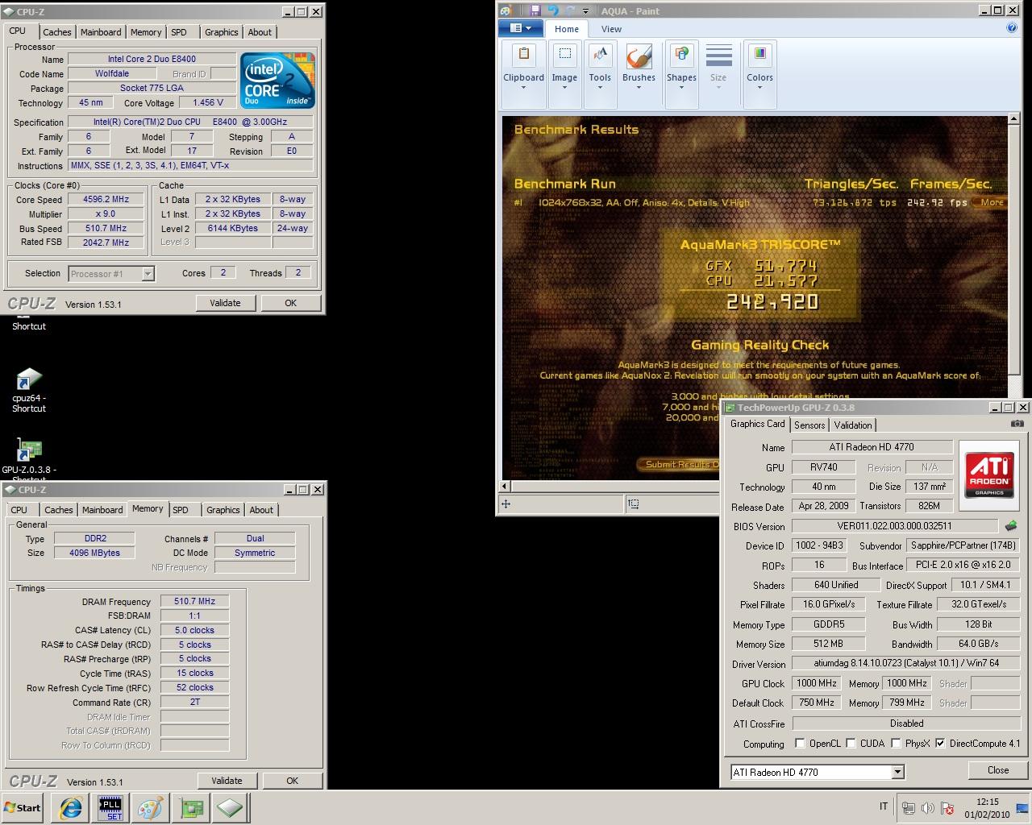Click the GPU Clock 1000 MHz field in GPU-Z
The width and height of the screenshot is (1032, 825).
click(x=817, y=683)
